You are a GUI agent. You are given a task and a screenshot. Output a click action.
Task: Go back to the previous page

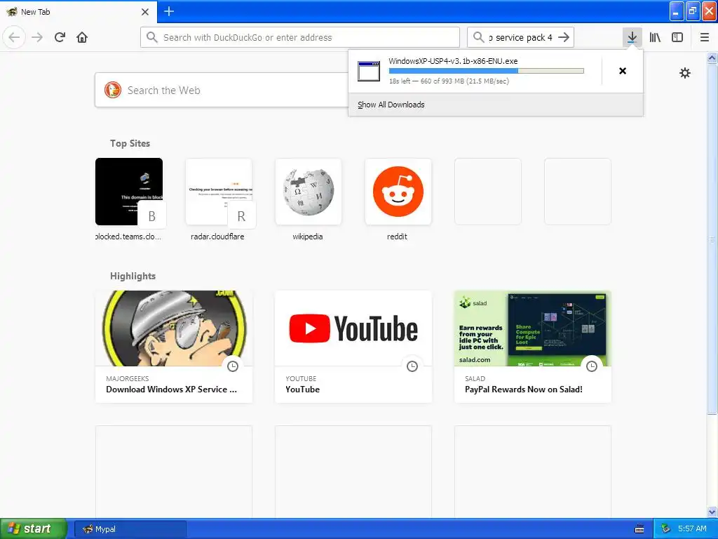[x=14, y=37]
